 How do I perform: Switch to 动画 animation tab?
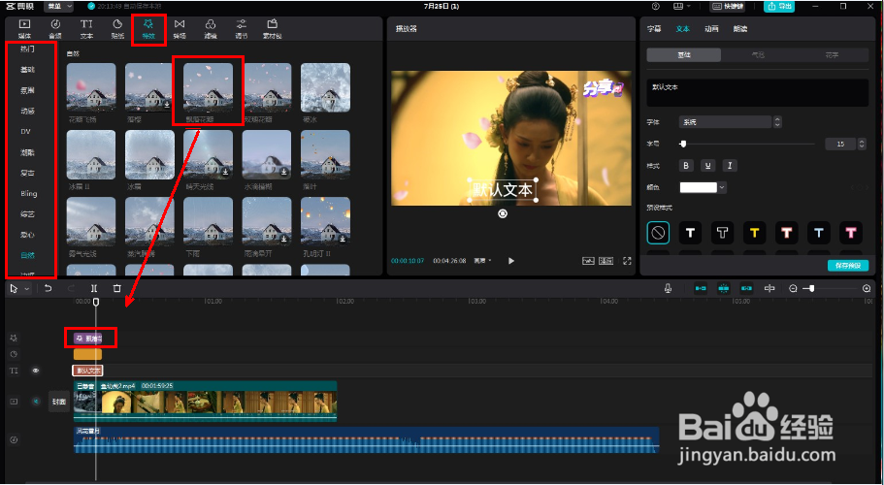(711, 29)
